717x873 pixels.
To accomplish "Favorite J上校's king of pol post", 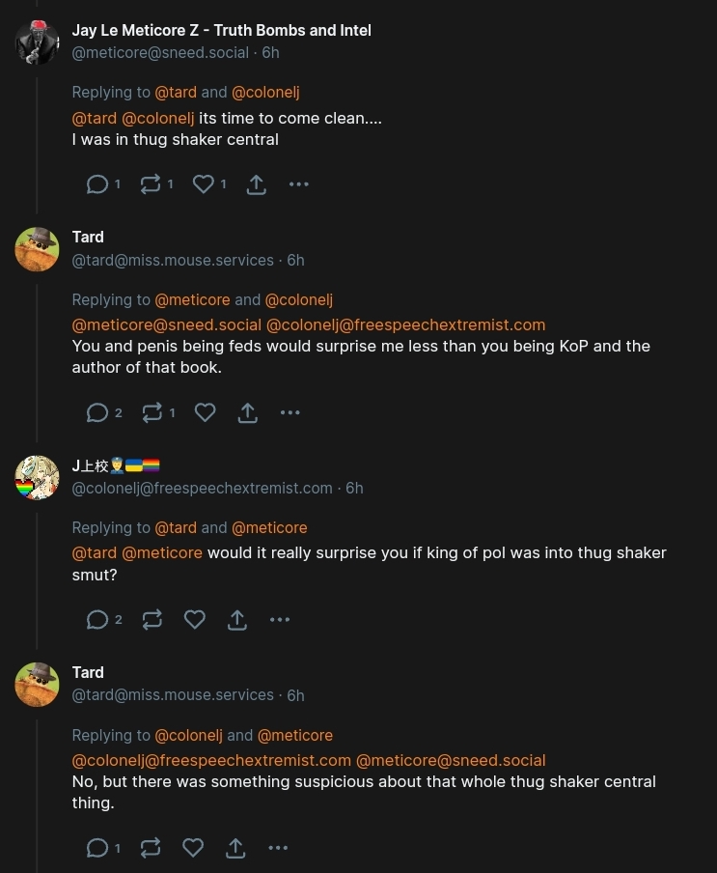I will click(x=195, y=620).
